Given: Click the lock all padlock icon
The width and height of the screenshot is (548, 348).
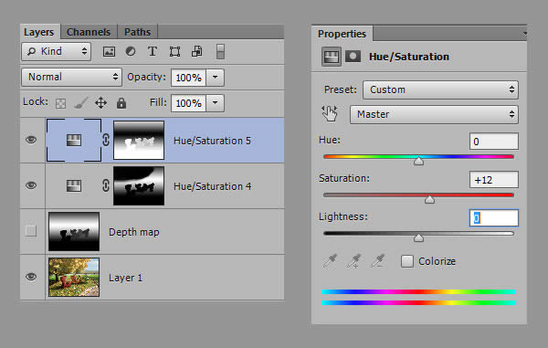Looking at the screenshot, I should (121, 103).
